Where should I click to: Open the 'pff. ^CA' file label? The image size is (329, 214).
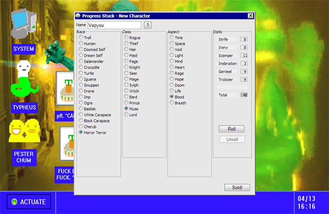(x=65, y=116)
